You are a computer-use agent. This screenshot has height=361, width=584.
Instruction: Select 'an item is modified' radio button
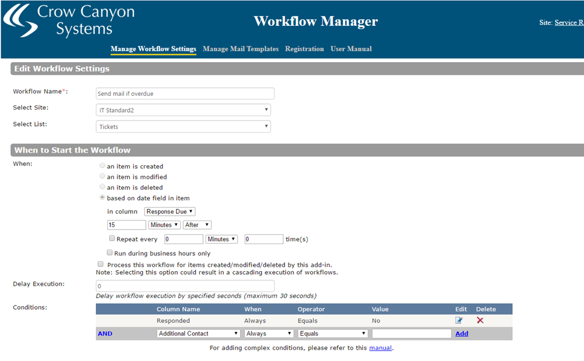(102, 176)
